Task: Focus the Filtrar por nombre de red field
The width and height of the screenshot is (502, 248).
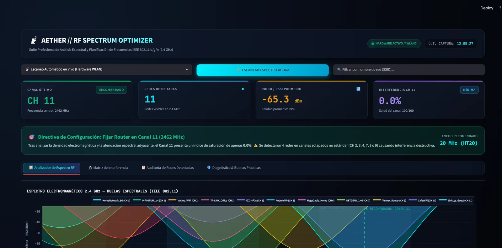Action: point(409,70)
